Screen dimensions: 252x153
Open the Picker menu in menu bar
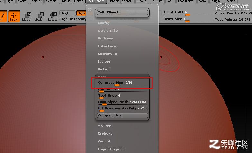click(78, 1)
